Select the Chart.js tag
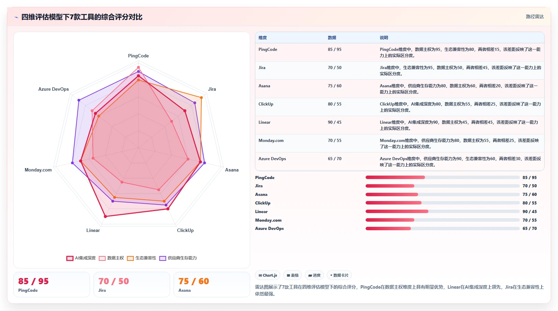558x311 pixels. 268,275
